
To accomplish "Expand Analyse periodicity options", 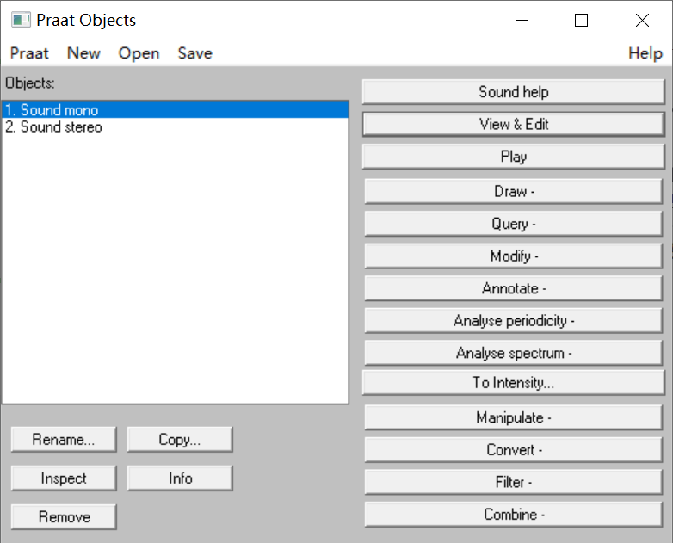I will [514, 321].
